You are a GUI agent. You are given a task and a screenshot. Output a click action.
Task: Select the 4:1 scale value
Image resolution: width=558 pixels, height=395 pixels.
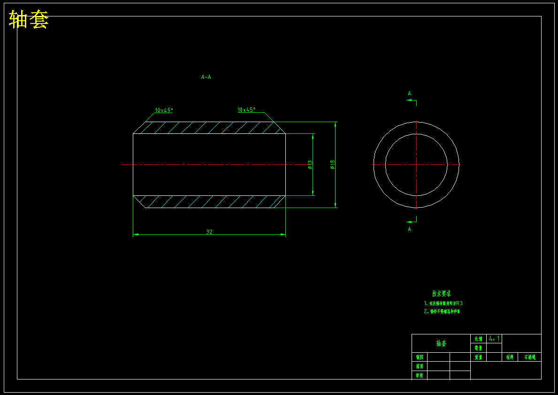coord(494,338)
